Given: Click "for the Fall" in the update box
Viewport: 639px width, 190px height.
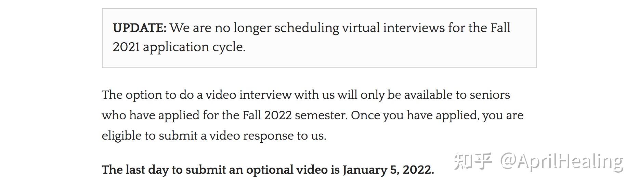Looking at the screenshot, I should point(479,28).
